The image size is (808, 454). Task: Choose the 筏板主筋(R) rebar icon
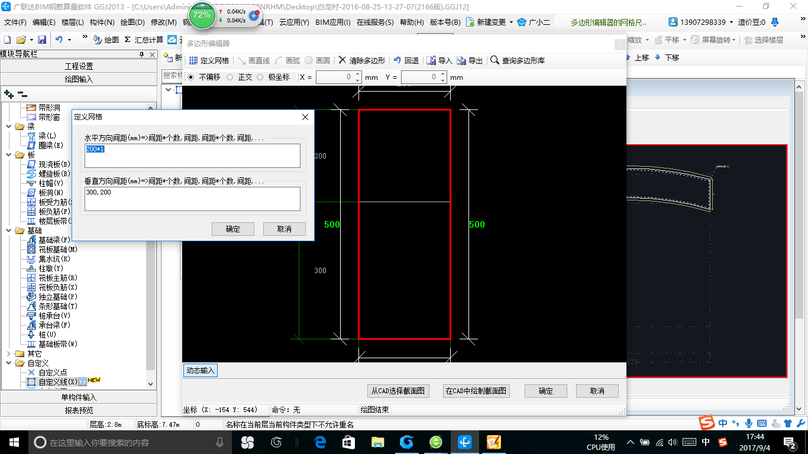tap(32, 278)
